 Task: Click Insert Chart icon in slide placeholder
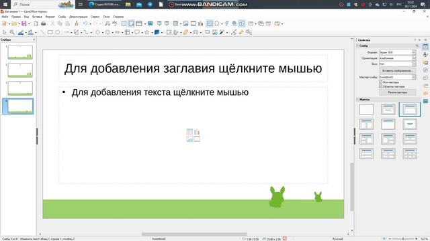click(x=197, y=132)
